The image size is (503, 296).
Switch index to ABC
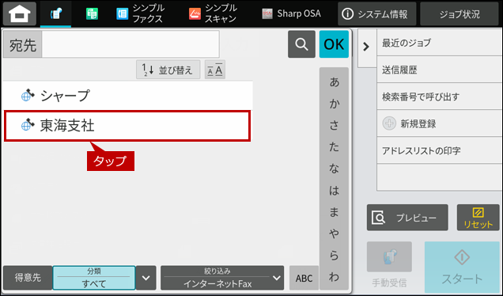(x=304, y=278)
